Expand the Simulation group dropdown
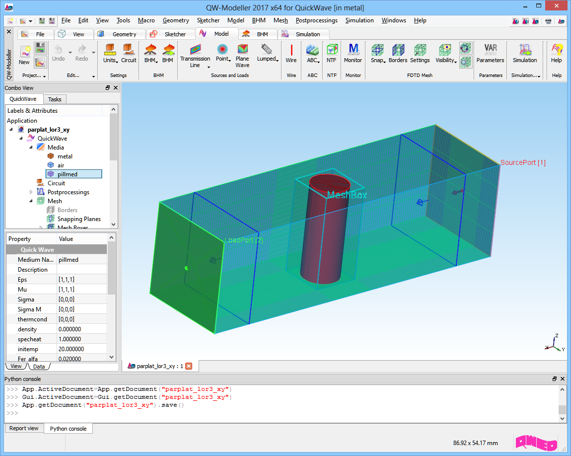Image resolution: width=571 pixels, height=456 pixels. (x=539, y=76)
